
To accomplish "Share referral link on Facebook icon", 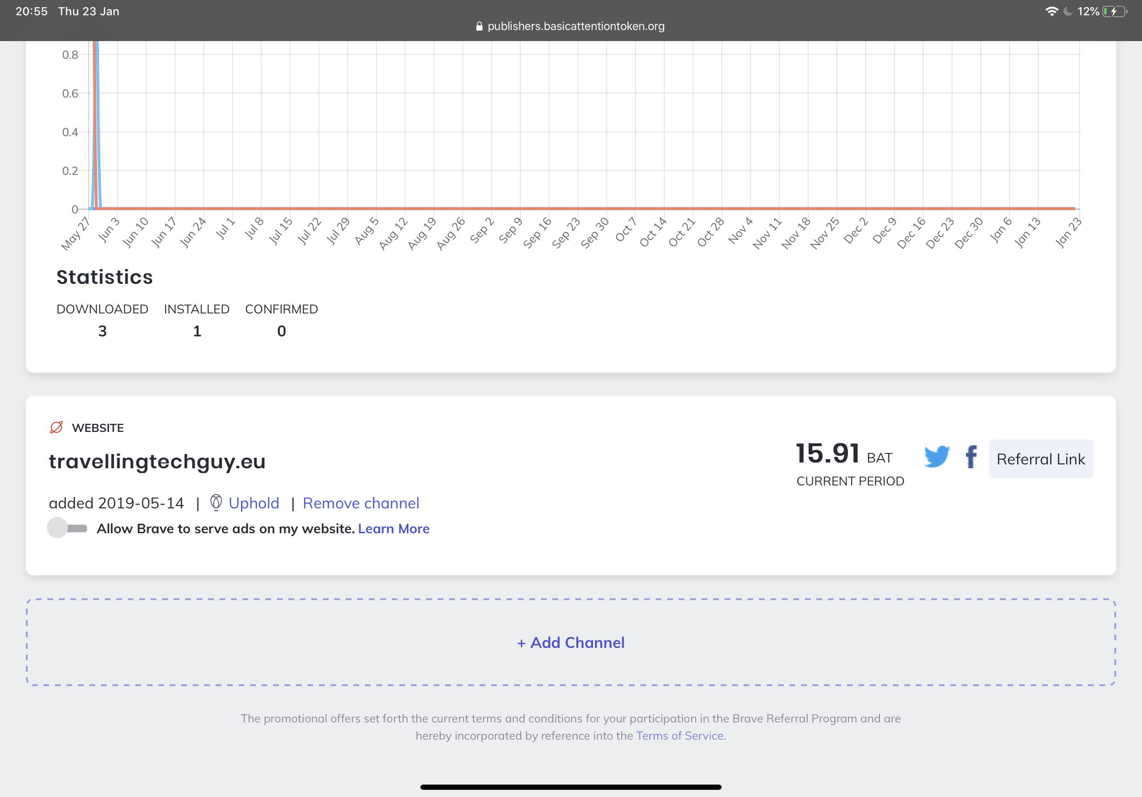I will [971, 457].
